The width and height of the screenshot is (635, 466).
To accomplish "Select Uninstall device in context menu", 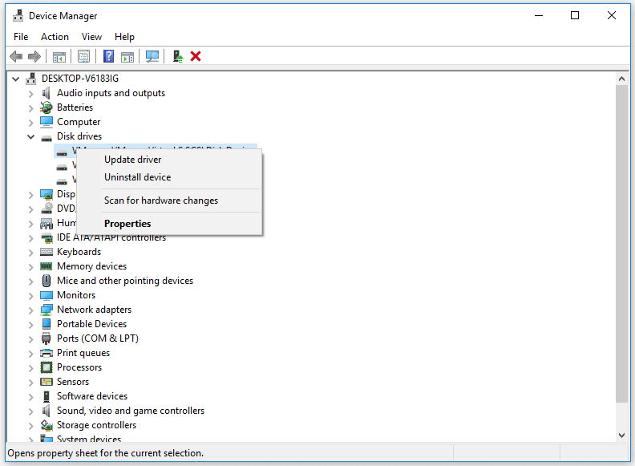I will click(138, 177).
